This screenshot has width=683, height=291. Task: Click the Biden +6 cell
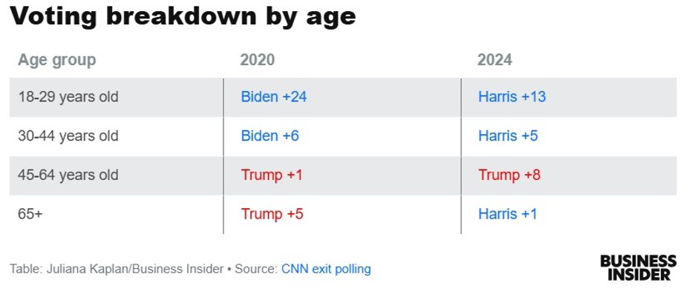(269, 136)
